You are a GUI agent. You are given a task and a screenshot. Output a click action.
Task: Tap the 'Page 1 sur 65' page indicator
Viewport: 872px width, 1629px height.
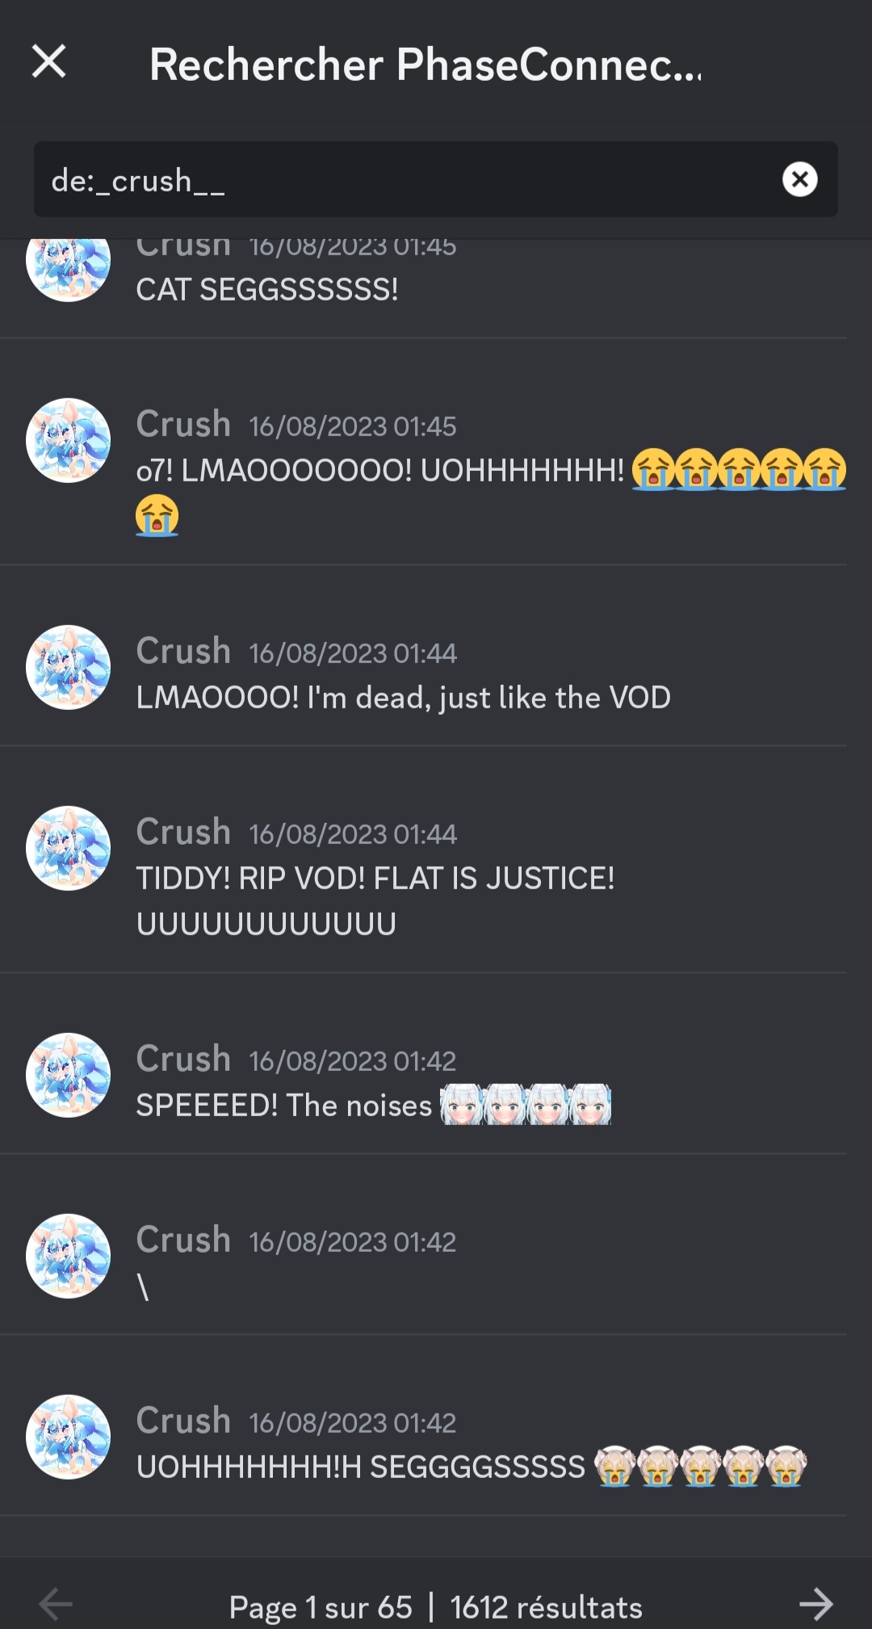pos(321,1607)
